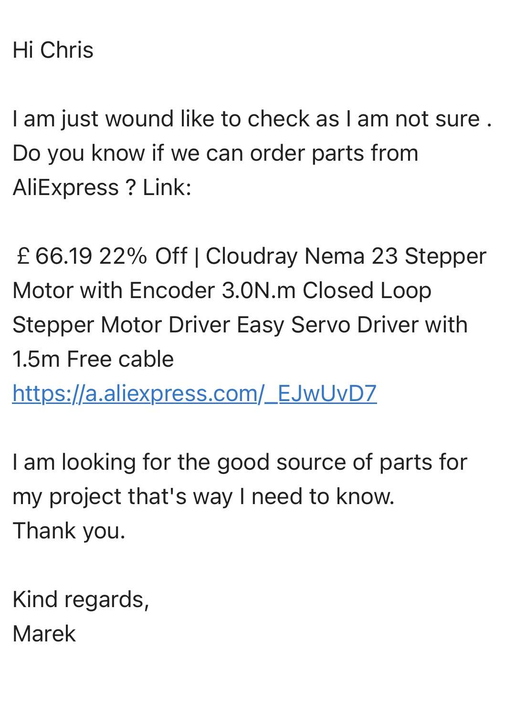This screenshot has width=526, height=712.
Task: Click the "I am just wound like to check" line
Action: [x=143, y=119]
